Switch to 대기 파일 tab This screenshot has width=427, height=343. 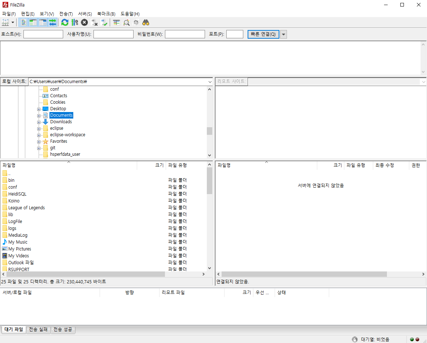14,330
